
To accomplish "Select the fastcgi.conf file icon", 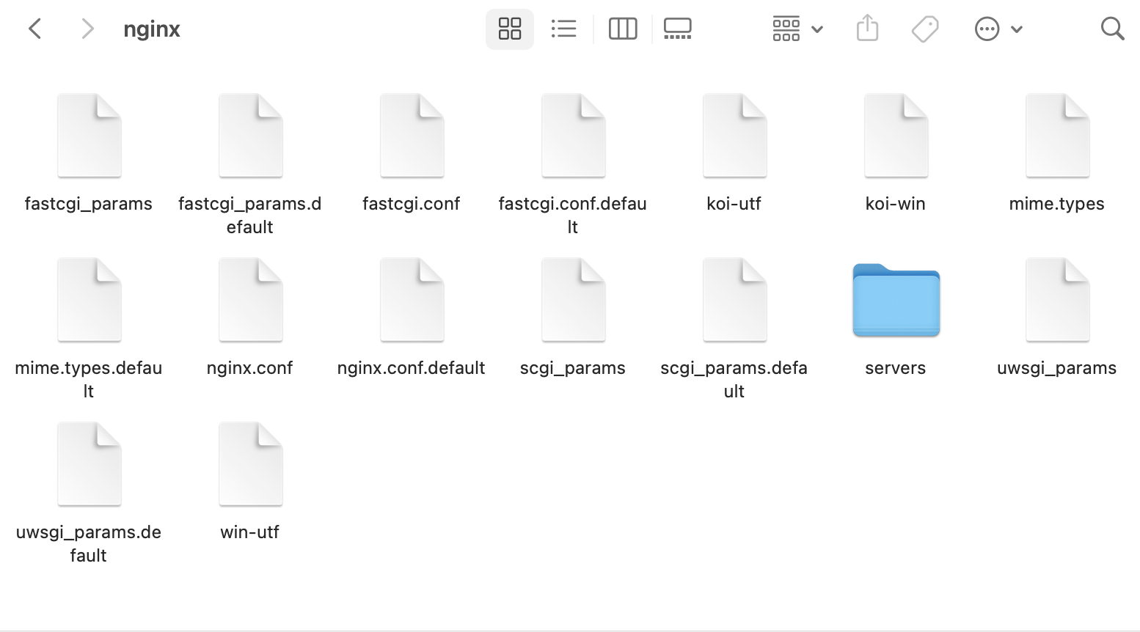I will [412, 136].
